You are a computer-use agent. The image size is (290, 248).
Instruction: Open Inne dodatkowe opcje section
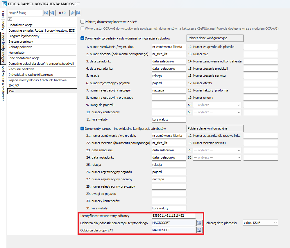tap(42, 58)
